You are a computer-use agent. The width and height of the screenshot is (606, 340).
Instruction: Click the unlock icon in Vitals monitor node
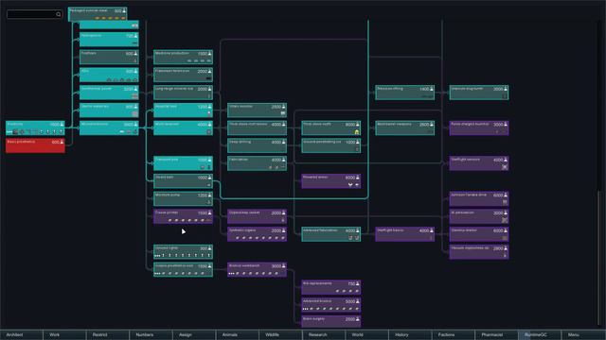[283, 113]
